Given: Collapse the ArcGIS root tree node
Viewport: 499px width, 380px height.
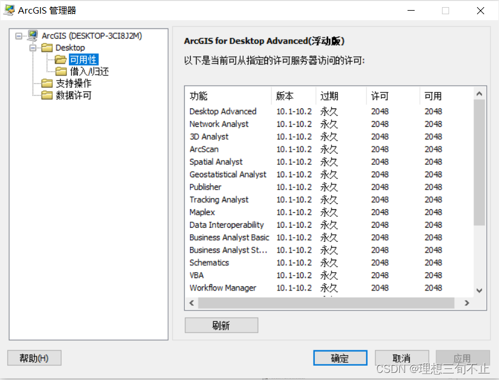Looking at the screenshot, I should click(19, 36).
